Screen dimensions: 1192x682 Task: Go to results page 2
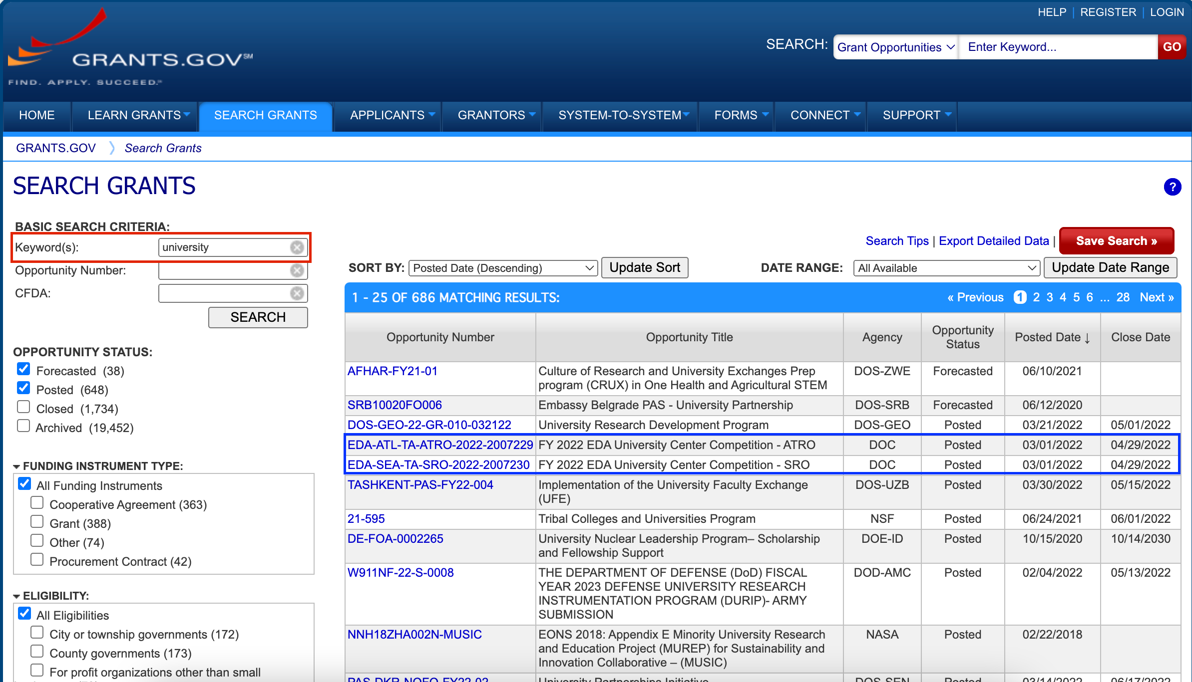pyautogui.click(x=1036, y=297)
